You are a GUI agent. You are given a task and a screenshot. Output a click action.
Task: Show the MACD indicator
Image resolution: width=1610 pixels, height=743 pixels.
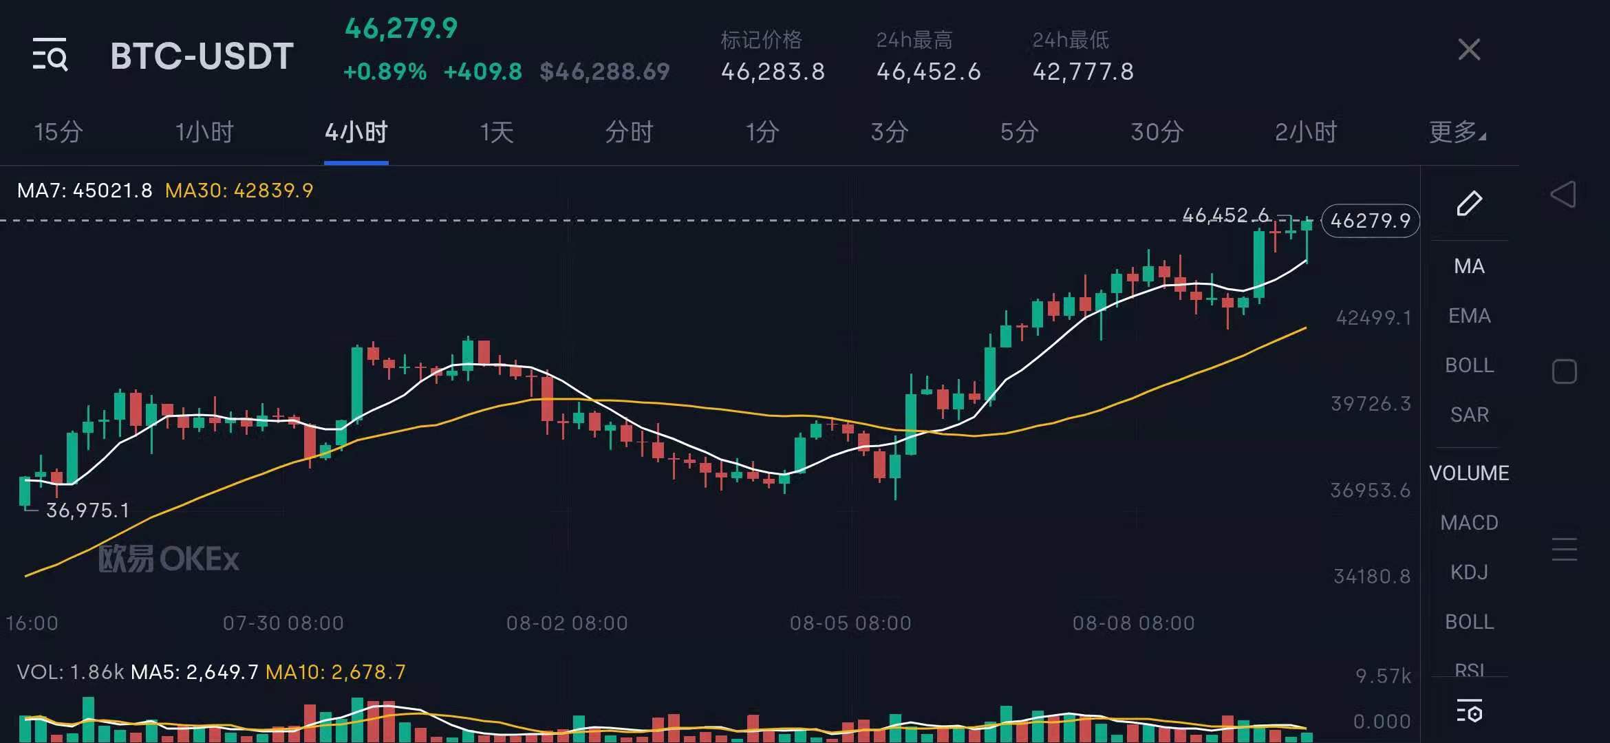coord(1469,523)
